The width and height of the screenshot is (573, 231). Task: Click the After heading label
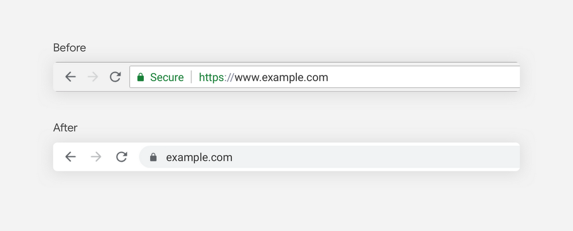click(x=65, y=128)
